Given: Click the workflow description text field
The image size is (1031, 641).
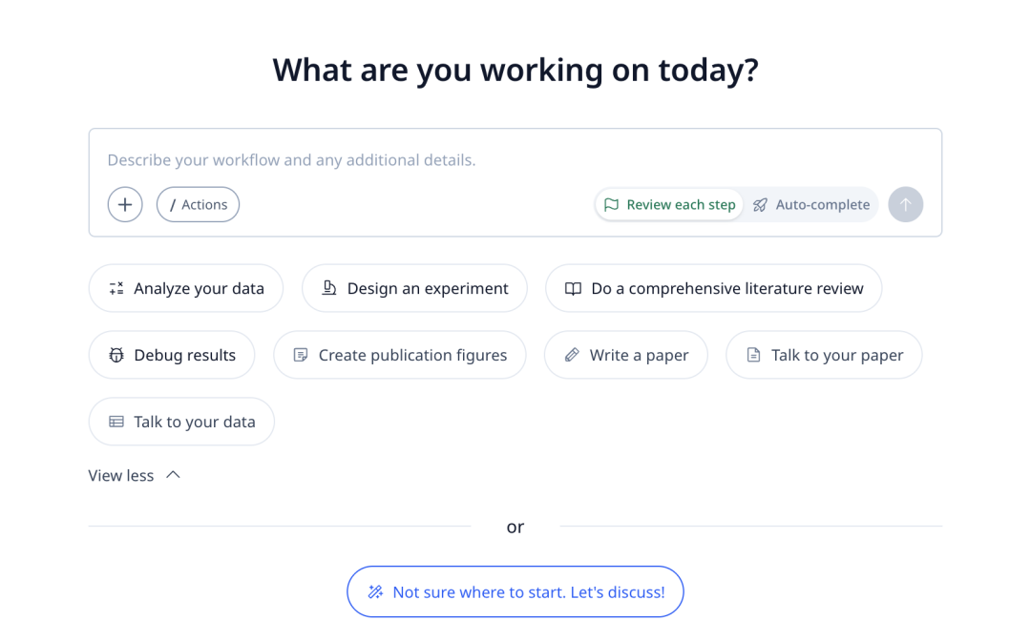Looking at the screenshot, I should point(515,160).
